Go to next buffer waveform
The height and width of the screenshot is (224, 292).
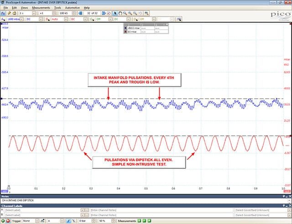pos(104,13)
